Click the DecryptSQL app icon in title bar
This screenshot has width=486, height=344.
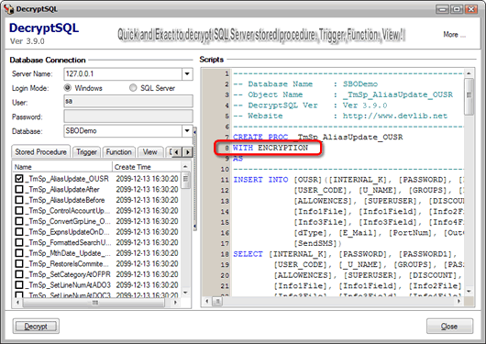coord(8,9)
